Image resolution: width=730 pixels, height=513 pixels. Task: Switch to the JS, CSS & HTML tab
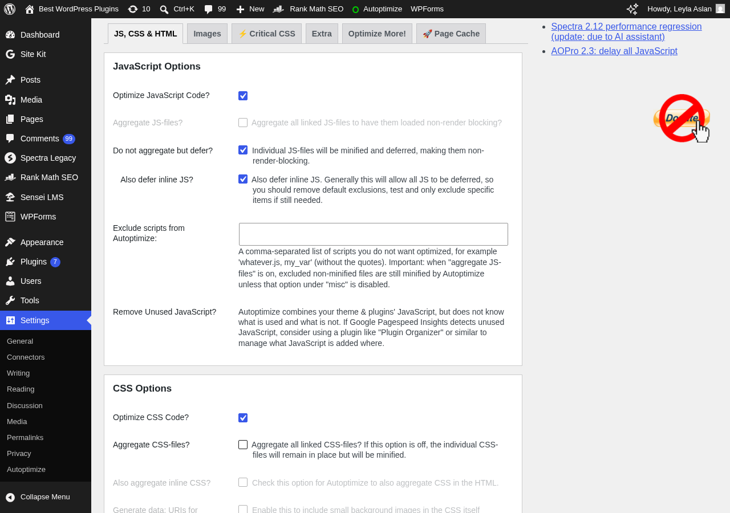145,34
